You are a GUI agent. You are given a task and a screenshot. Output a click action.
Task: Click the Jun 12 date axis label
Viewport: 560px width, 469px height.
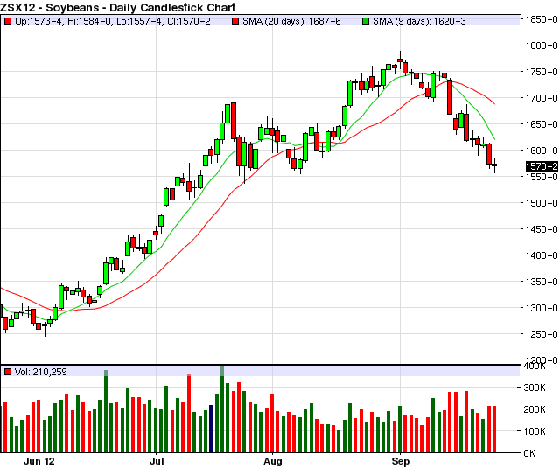pos(39,461)
